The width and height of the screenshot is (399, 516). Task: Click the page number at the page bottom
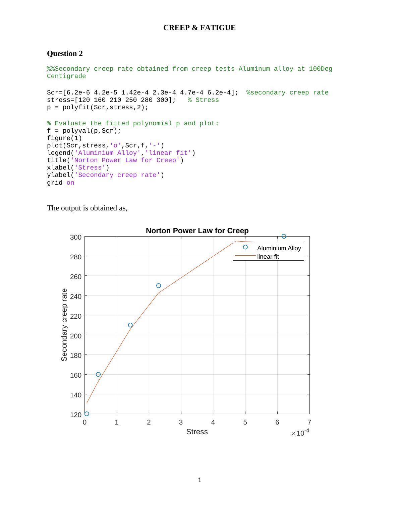199,480
